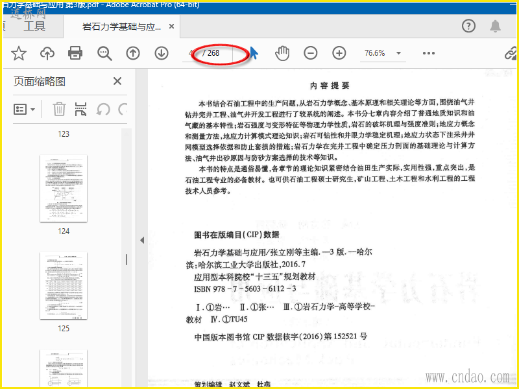
Task: Open notifications bell icon
Action: click(x=496, y=26)
